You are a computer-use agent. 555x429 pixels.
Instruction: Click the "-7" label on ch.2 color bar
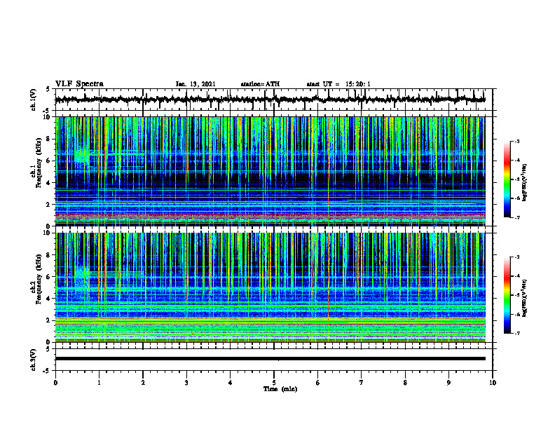click(517, 333)
